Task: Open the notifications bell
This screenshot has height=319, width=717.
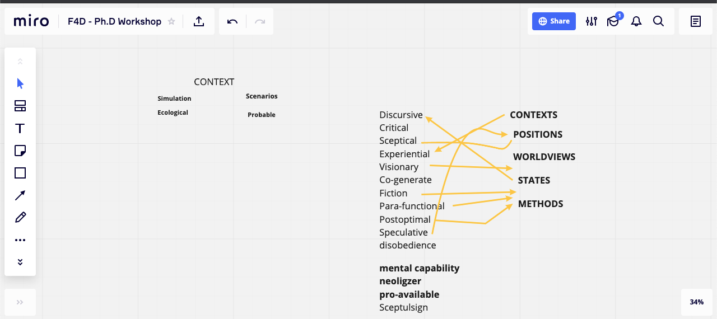Action: 636,21
